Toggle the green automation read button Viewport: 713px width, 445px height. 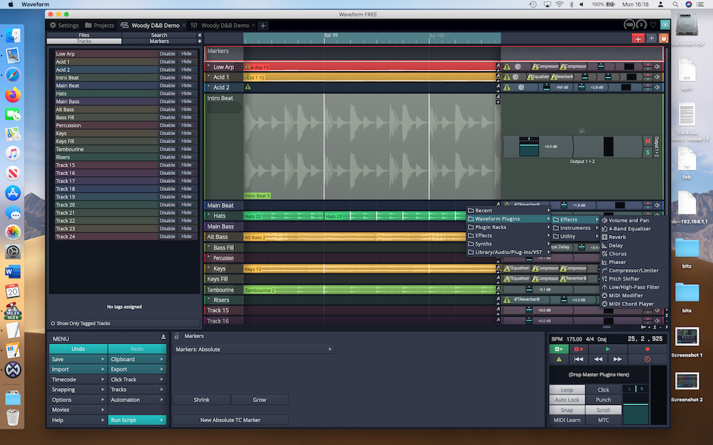pos(559,349)
